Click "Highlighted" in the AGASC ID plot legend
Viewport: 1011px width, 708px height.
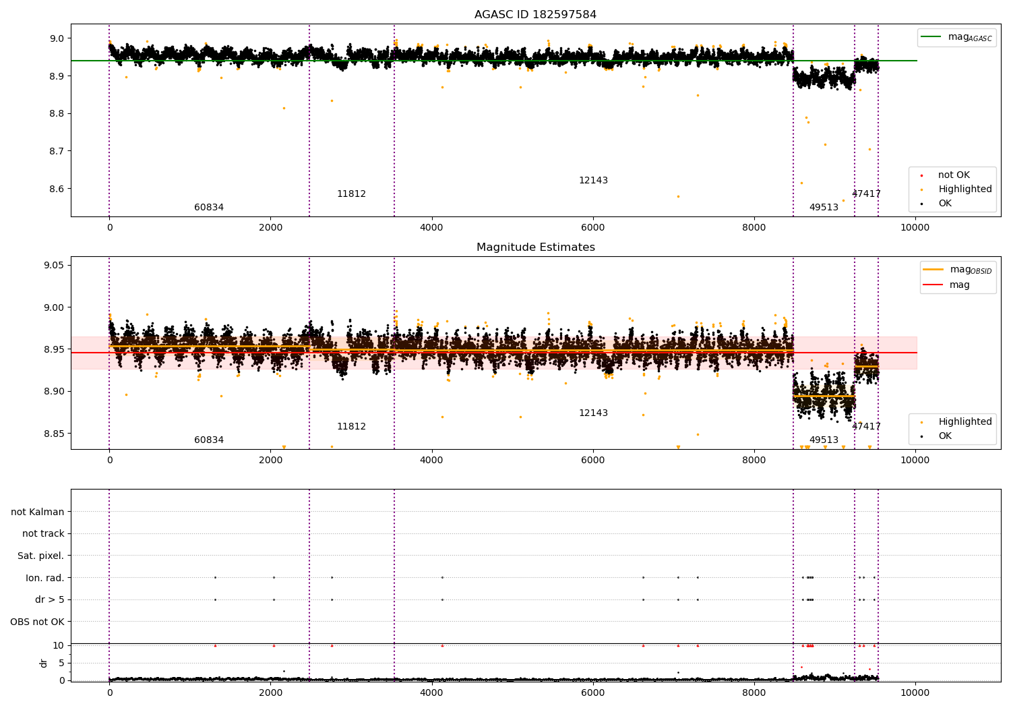tap(965, 189)
